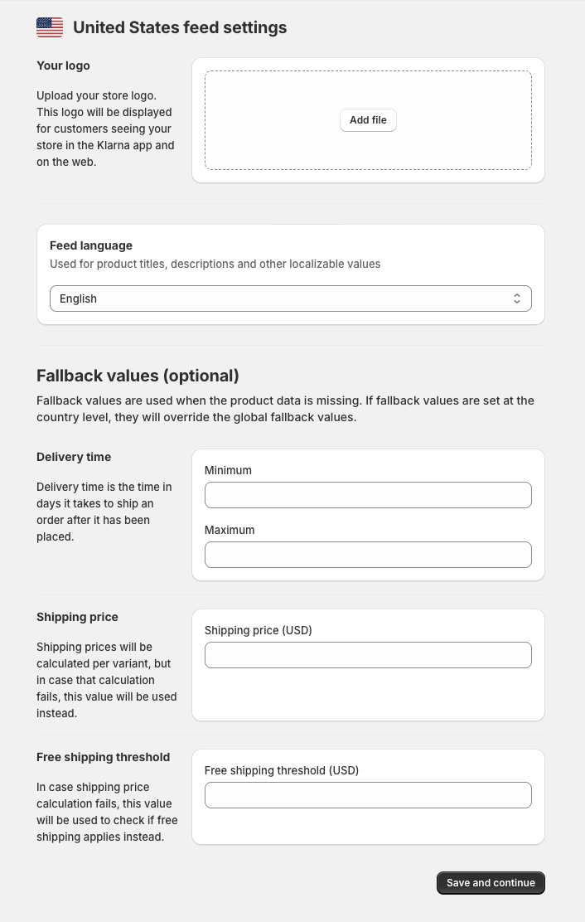Focus the Minimum delivery time field
Viewport: 585px width, 922px height.
click(x=368, y=495)
